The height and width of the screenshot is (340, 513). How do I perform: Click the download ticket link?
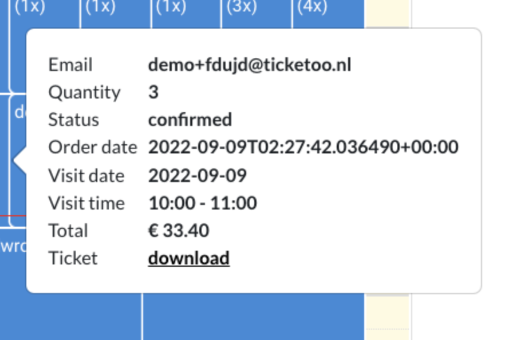188,258
